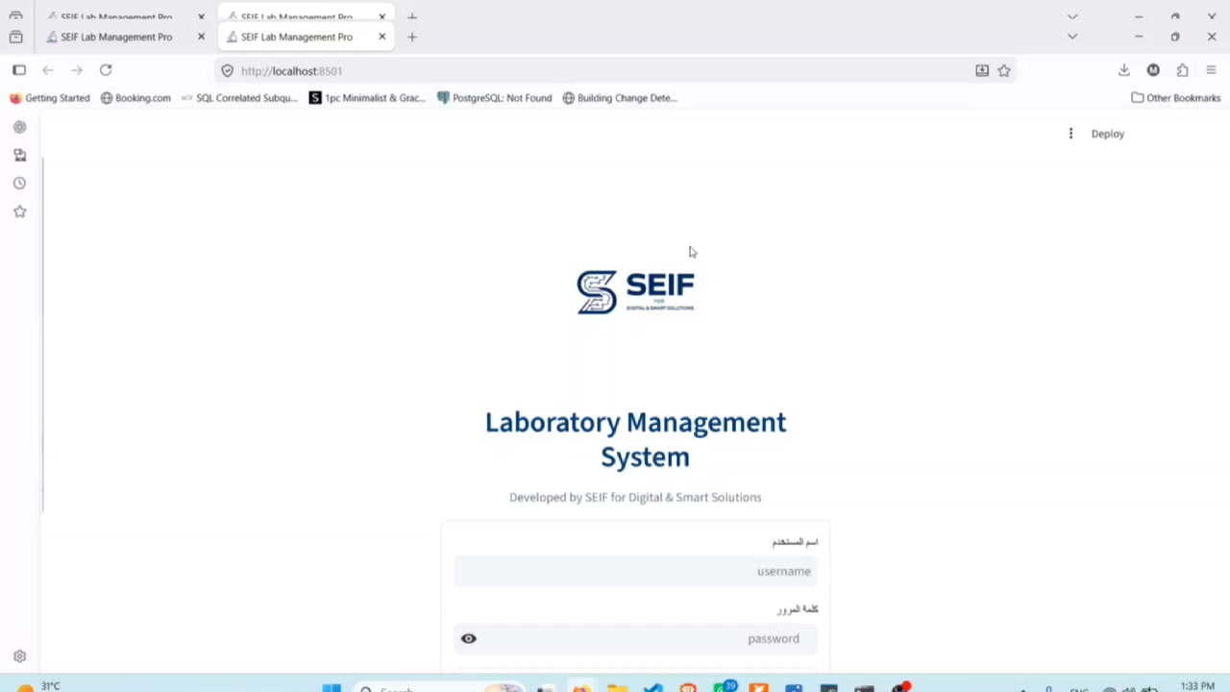Select the active SEIF Lab Management tab

coord(297,37)
